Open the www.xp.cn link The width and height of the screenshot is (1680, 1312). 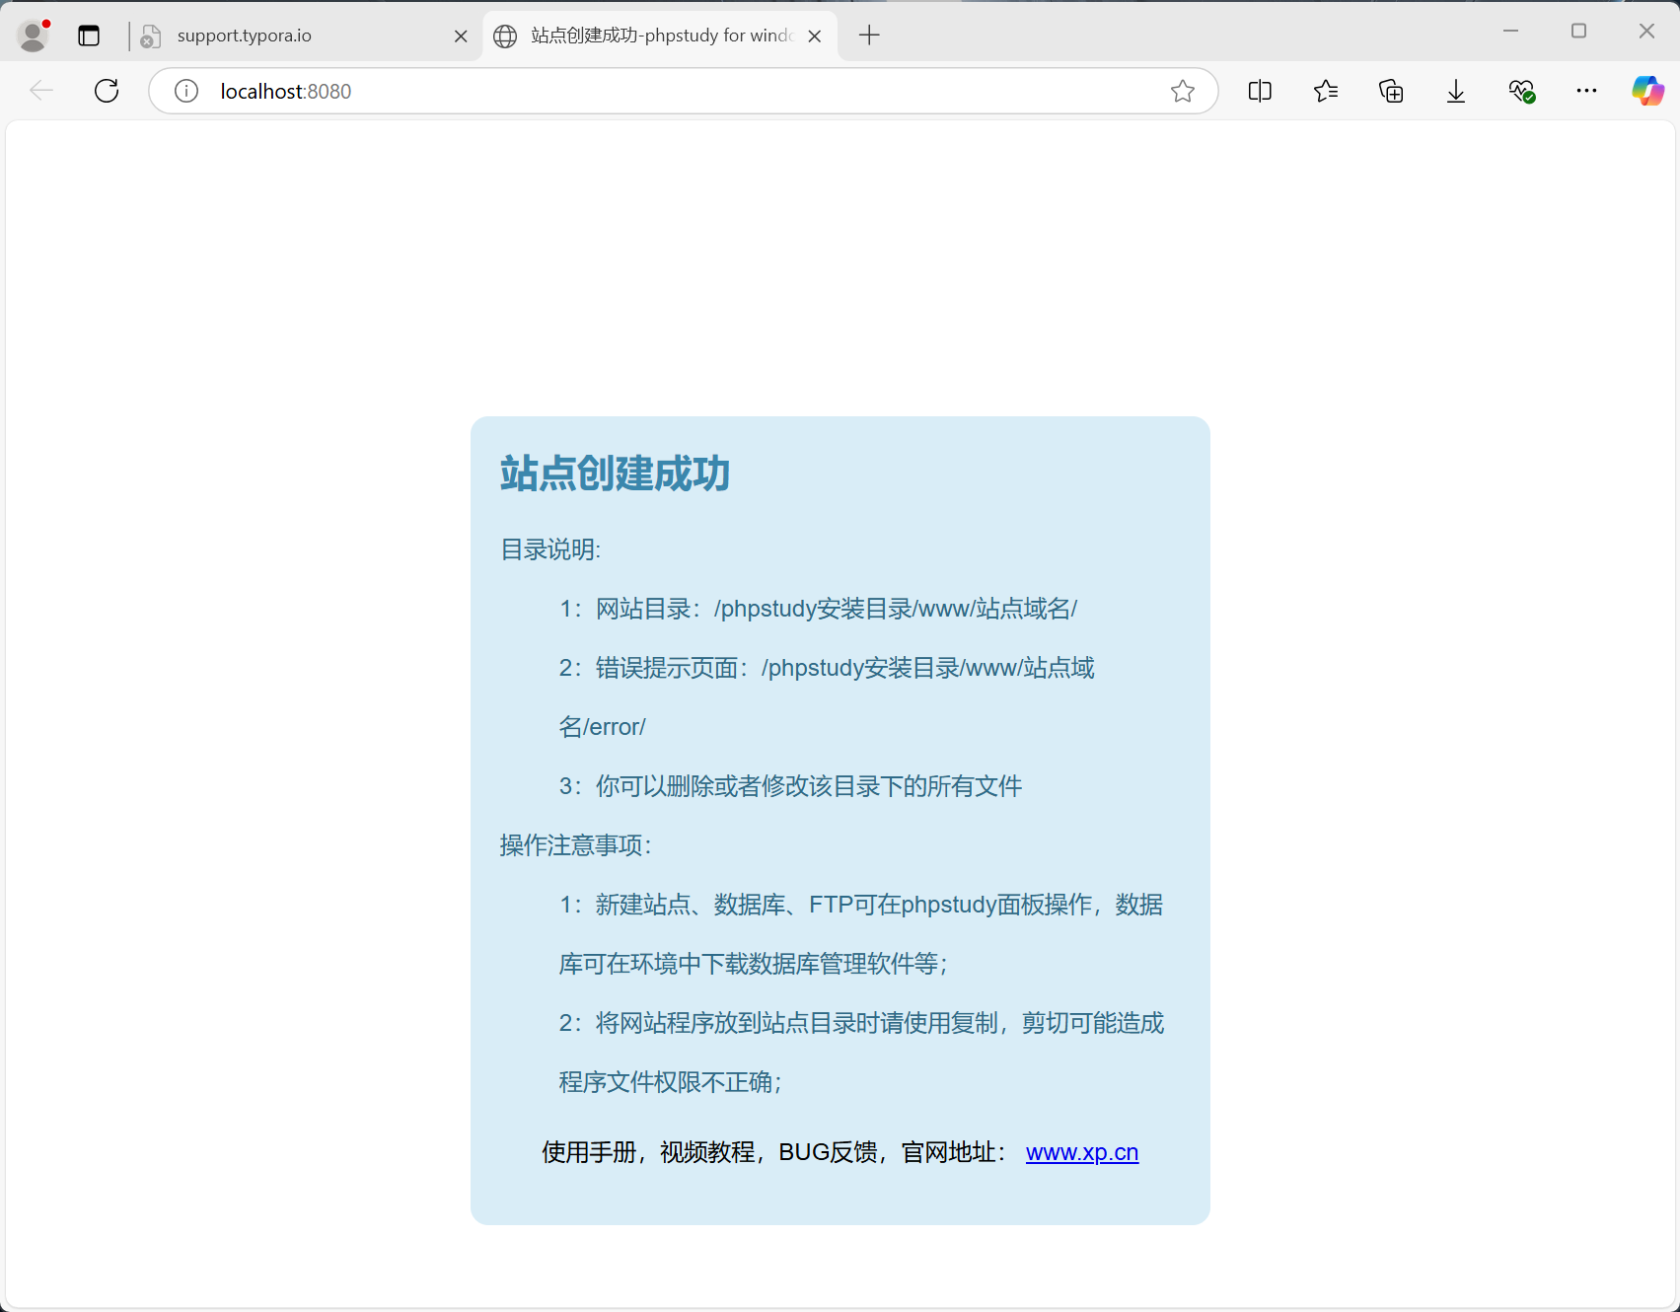coord(1081,1152)
